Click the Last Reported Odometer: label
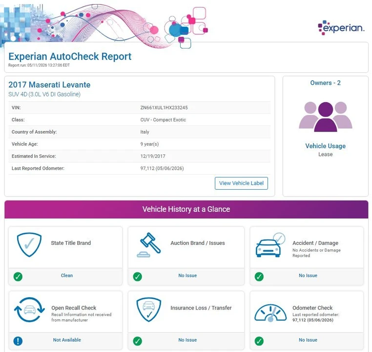The height and width of the screenshot is (352, 372). [x=38, y=168]
